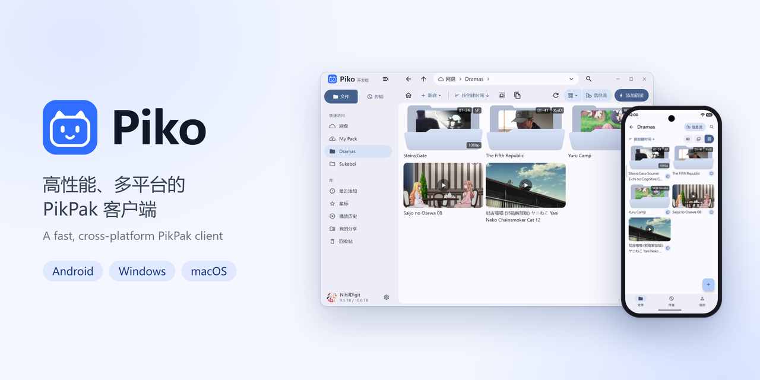This screenshot has width=760, height=380.
Task: Switch to the 文件 (Files) tab in sidebar
Action: [x=341, y=96]
